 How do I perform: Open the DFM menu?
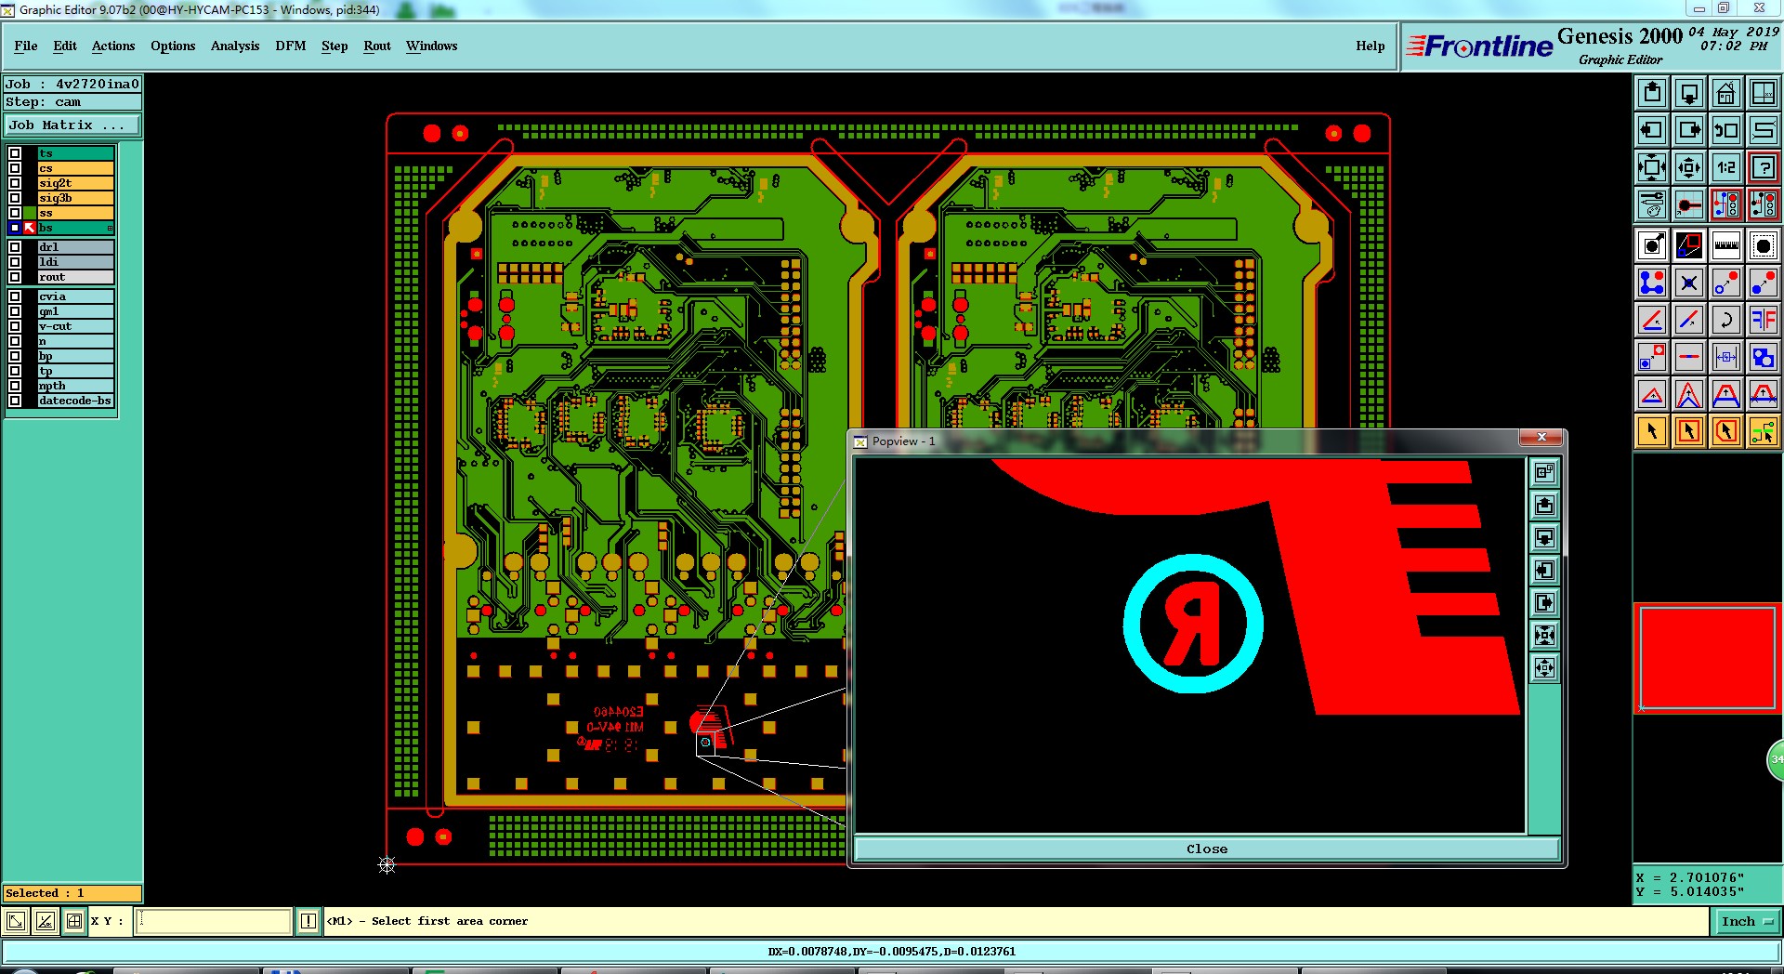click(x=291, y=46)
